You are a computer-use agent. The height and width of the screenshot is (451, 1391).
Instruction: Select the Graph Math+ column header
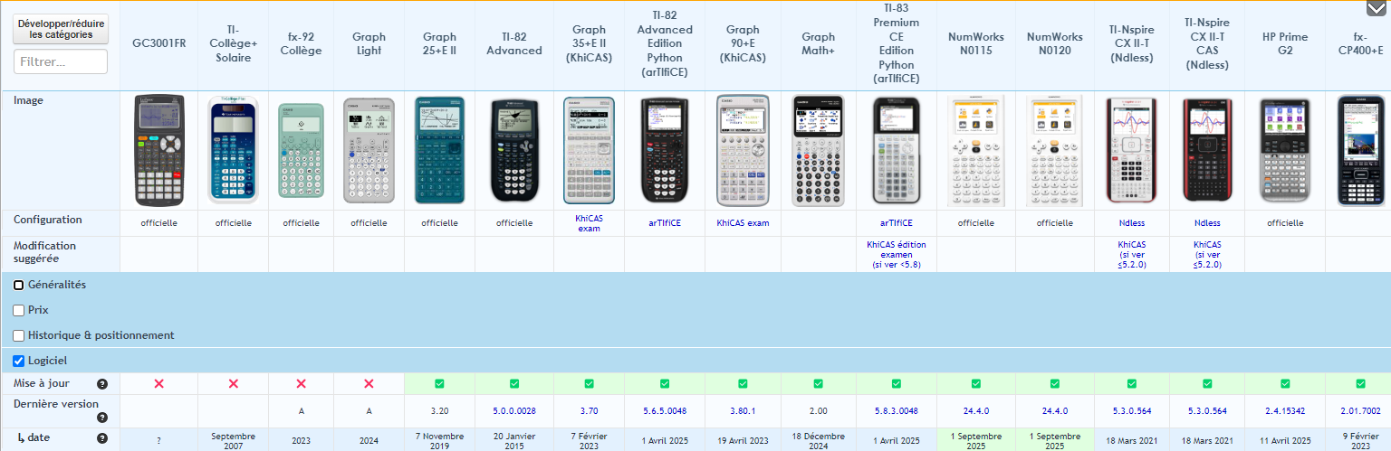(818, 43)
